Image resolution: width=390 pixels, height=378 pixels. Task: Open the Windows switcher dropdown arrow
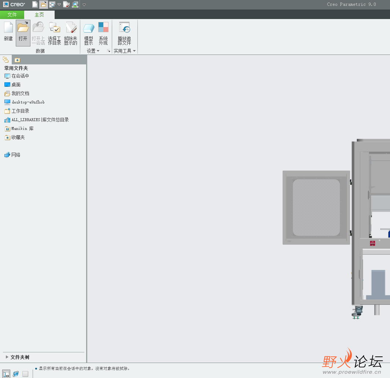click(x=59, y=4)
